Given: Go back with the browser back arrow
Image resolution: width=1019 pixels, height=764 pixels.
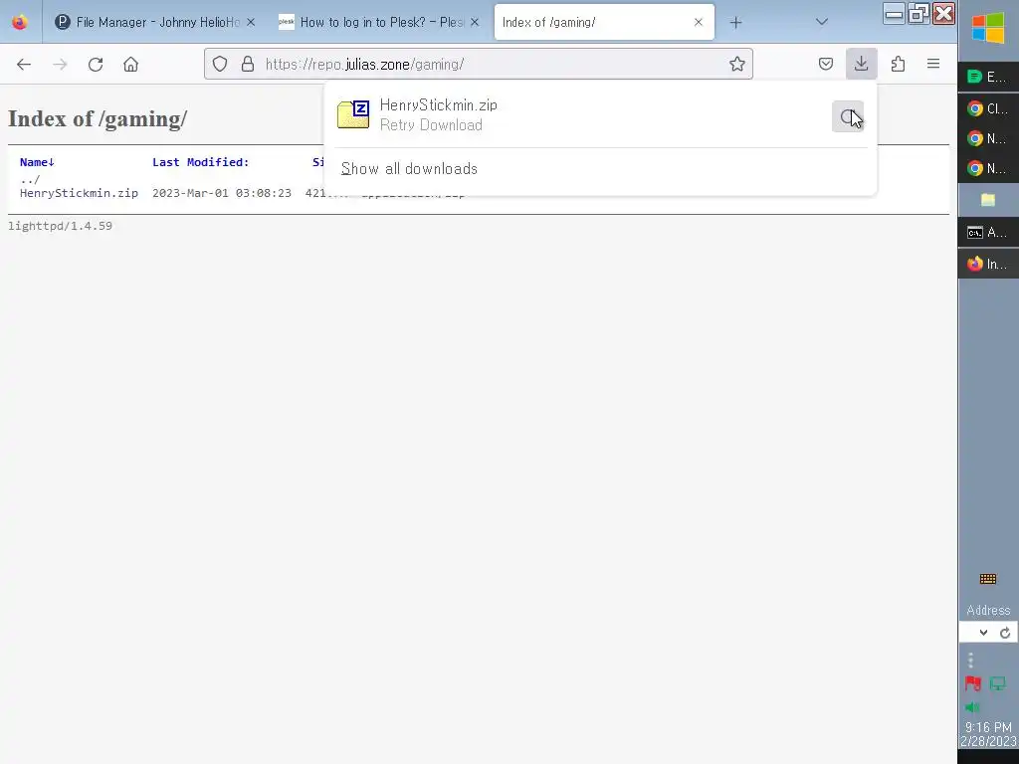Looking at the screenshot, I should pos(24,65).
